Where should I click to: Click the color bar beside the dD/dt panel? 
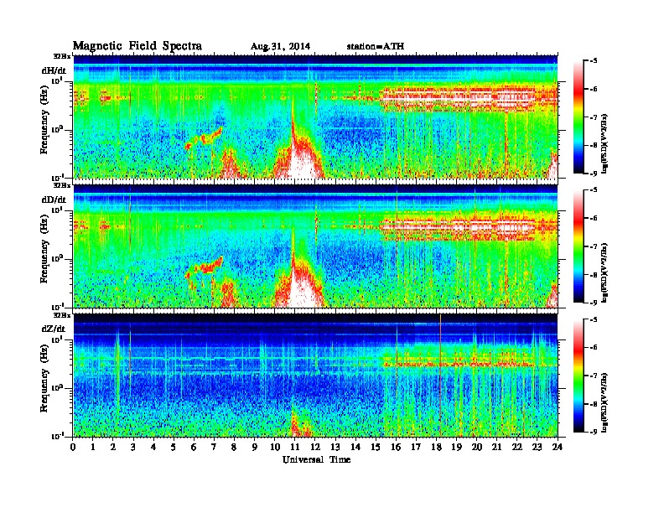coord(578,246)
